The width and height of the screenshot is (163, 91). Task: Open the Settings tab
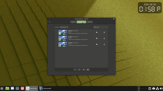pyautogui.click(x=89, y=22)
